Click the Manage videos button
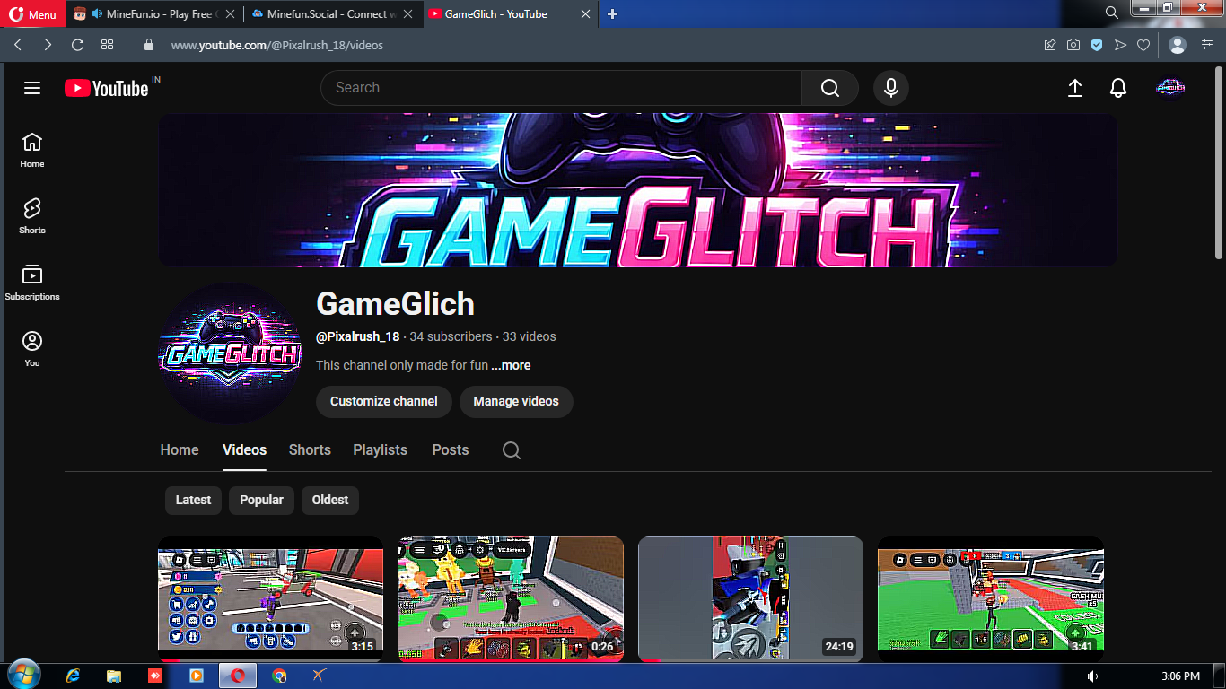Image resolution: width=1226 pixels, height=689 pixels. pyautogui.click(x=516, y=401)
